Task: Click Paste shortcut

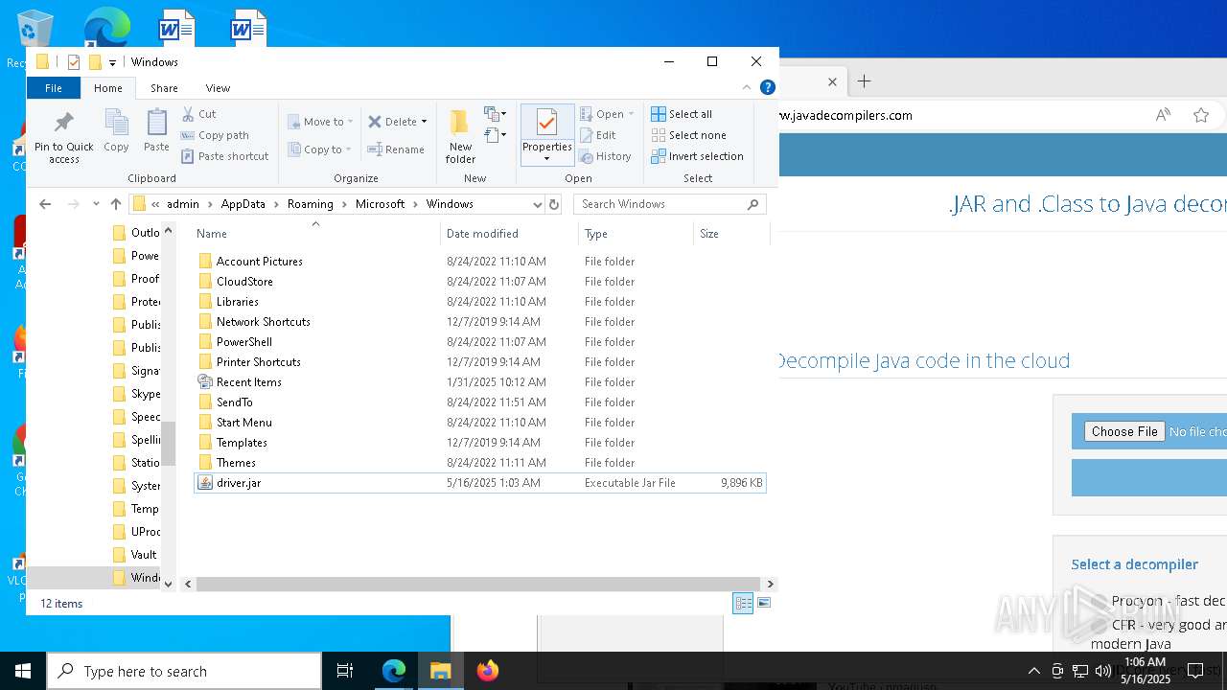Action: point(225,156)
